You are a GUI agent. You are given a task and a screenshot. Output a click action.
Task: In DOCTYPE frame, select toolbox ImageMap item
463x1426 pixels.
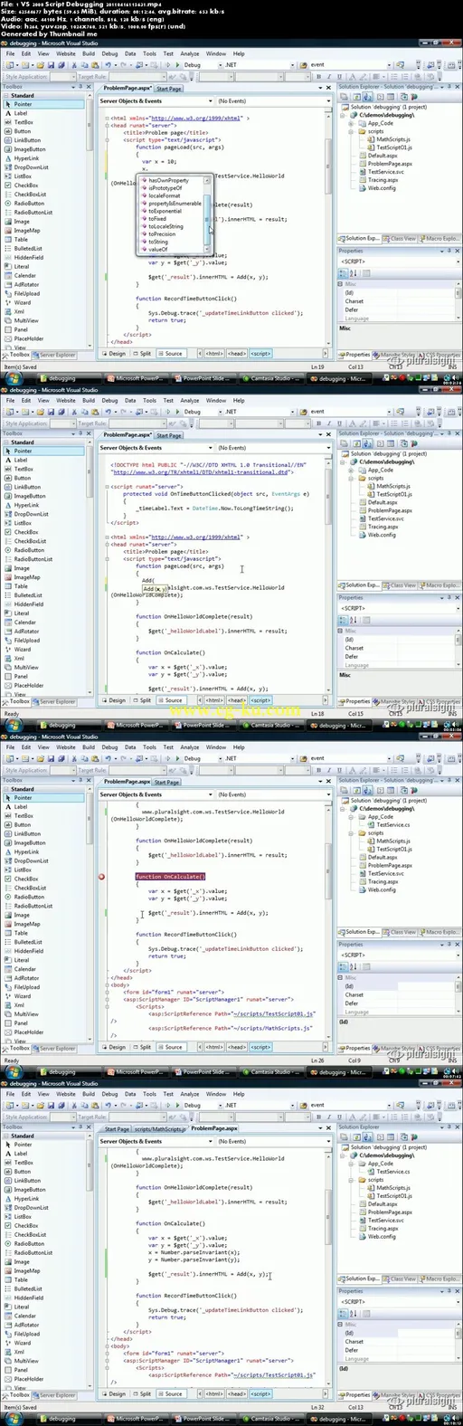[27, 577]
